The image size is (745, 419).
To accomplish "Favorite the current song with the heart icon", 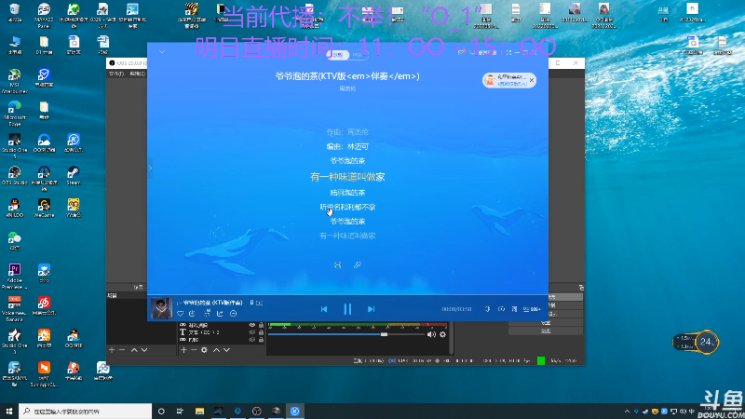I will point(180,314).
